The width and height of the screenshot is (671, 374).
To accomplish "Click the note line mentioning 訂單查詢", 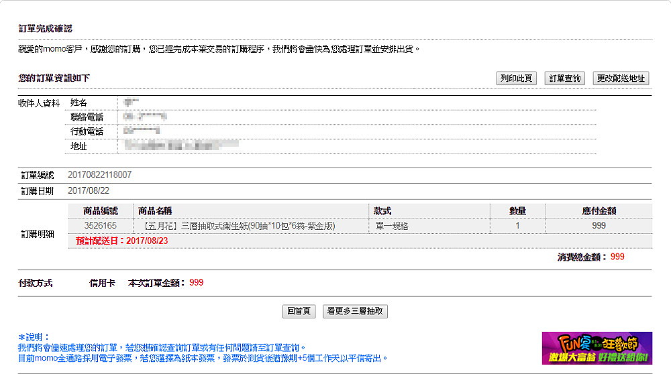I will [162, 347].
